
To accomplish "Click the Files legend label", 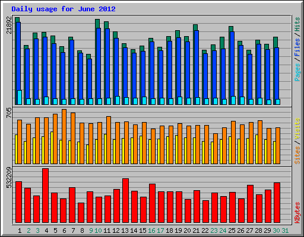I will tap(297, 47).
